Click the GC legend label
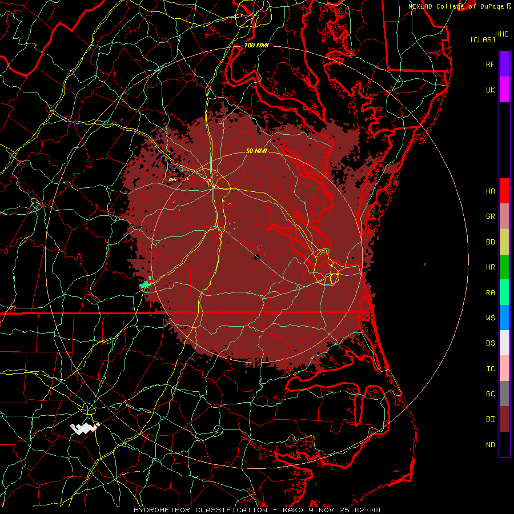Screen dimensions: 514x514 pos(490,394)
